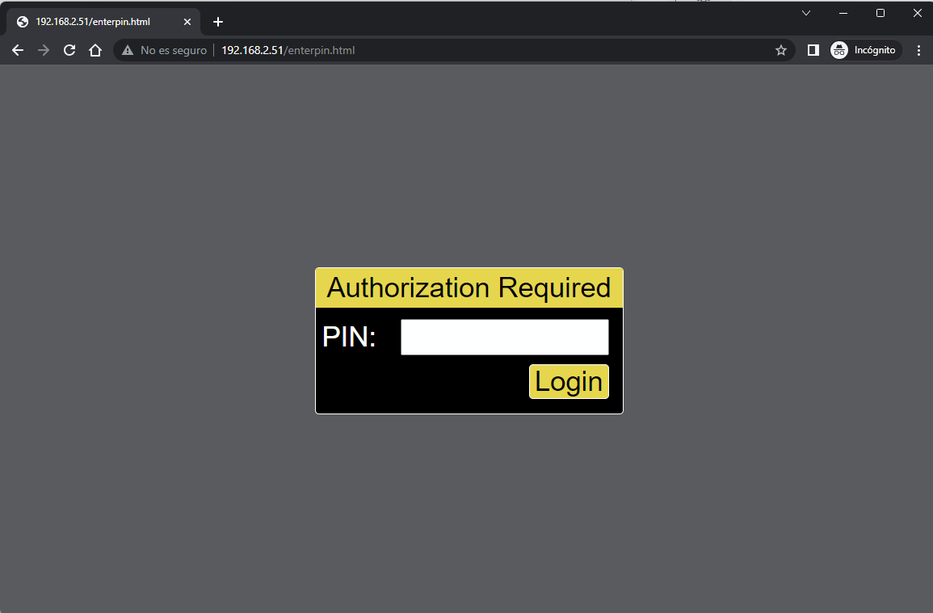Viewport: 933px width, 613px height.
Task: Close the browser window
Action: click(917, 13)
